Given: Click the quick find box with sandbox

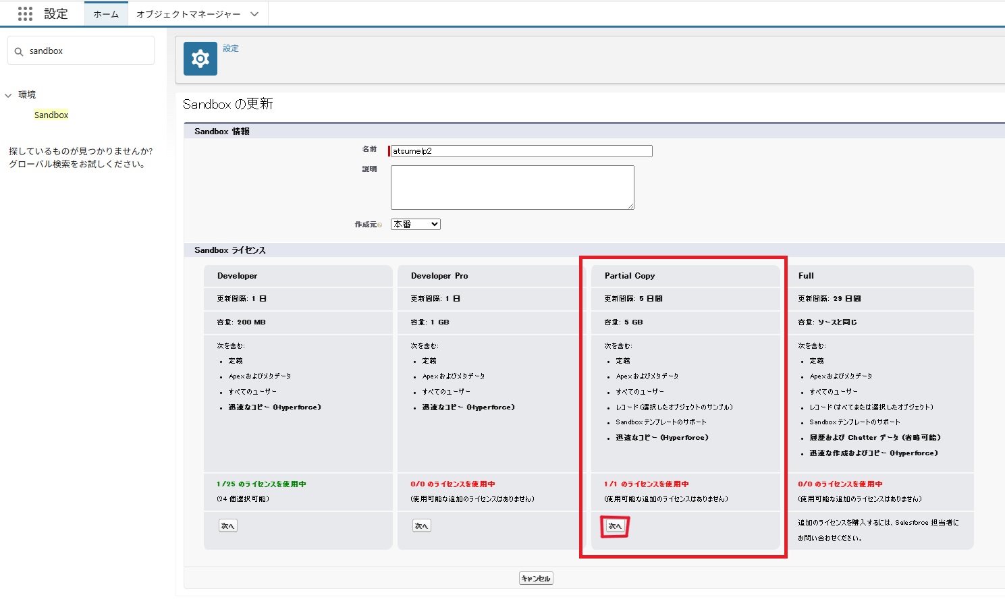Looking at the screenshot, I should (88, 51).
